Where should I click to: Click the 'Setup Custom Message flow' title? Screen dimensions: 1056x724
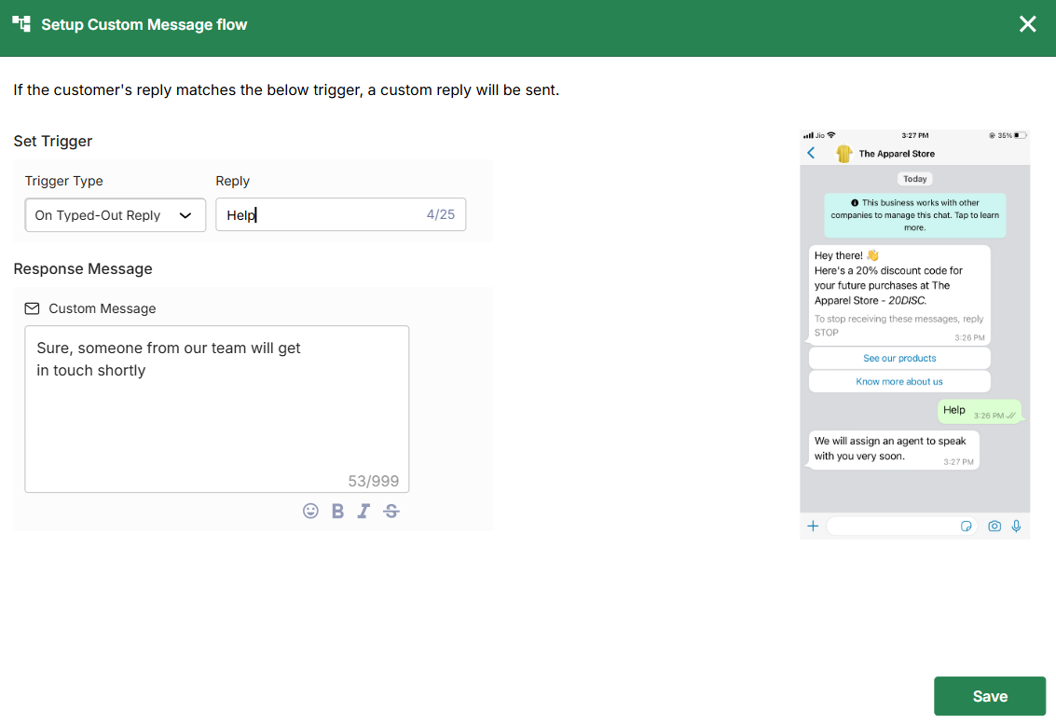[144, 24]
